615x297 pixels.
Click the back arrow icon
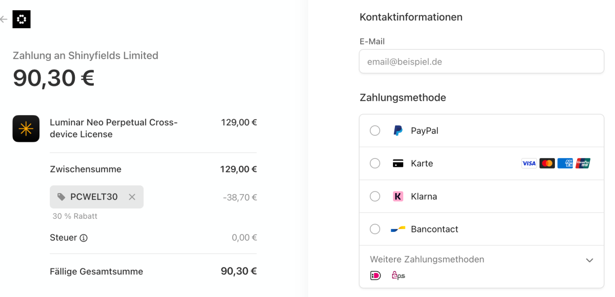pyautogui.click(x=4, y=19)
